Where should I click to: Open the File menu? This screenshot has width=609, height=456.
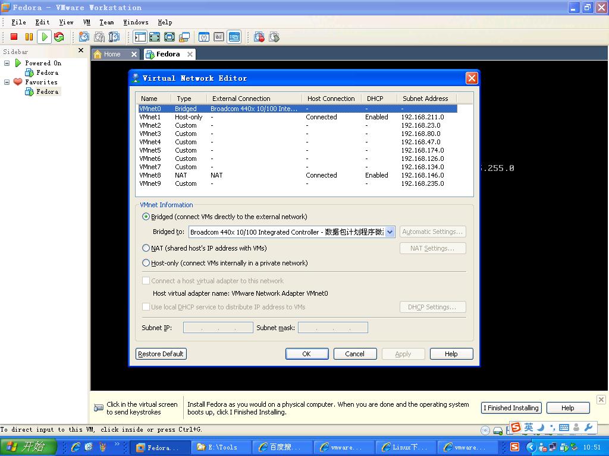click(x=18, y=22)
